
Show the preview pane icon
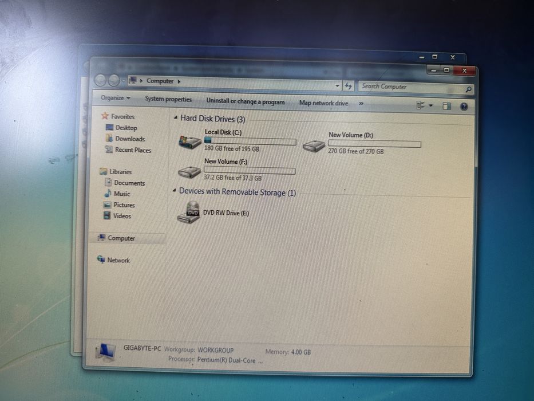446,106
